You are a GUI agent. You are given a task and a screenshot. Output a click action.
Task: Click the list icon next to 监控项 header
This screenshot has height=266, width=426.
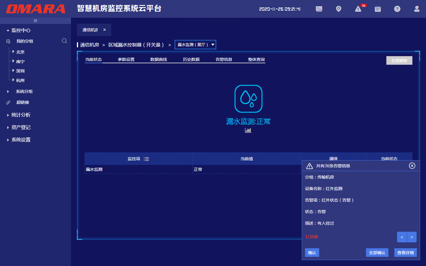click(146, 159)
